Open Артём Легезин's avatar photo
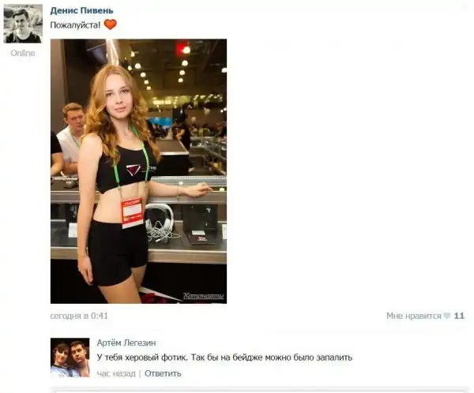 tap(70, 357)
